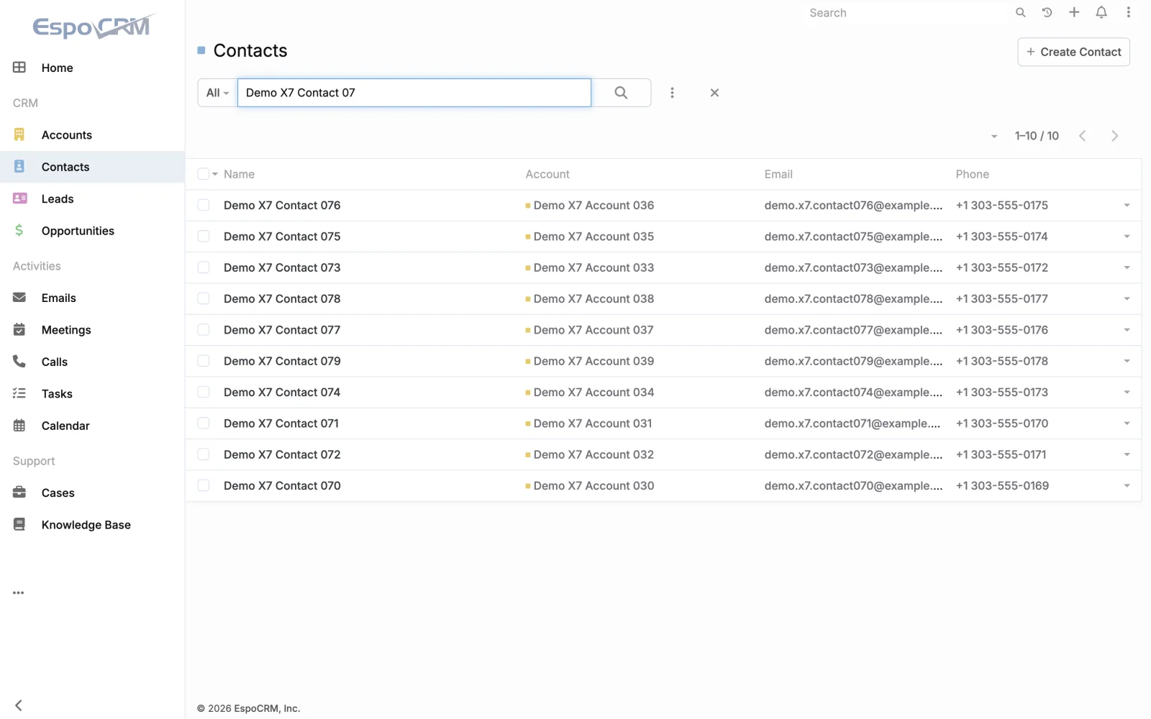Image resolution: width=1151 pixels, height=719 pixels.
Task: Open the Accounts section
Action: point(66,135)
